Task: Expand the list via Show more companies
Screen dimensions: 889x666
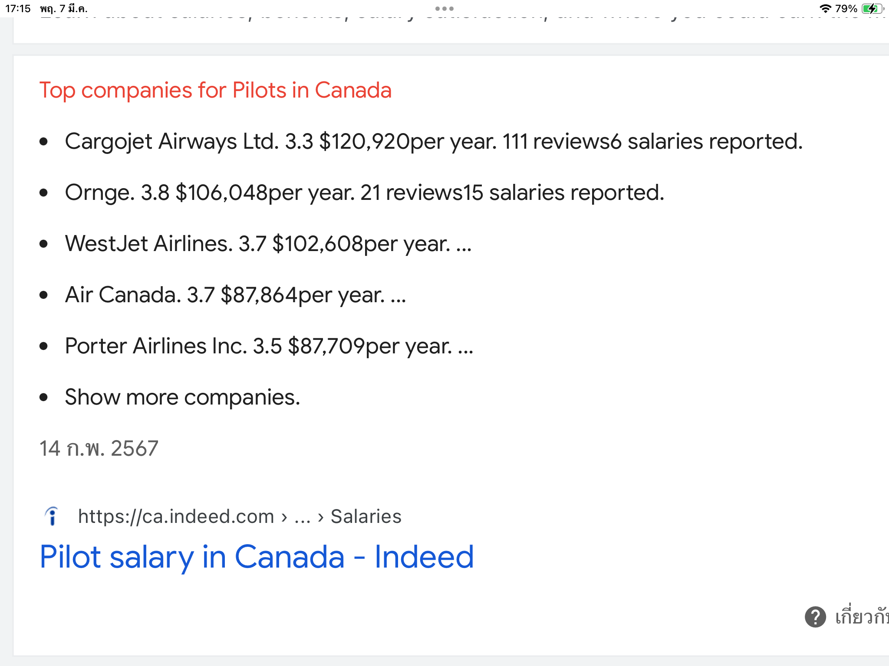Action: tap(182, 397)
